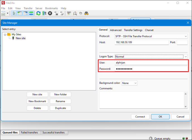Toggle remote directory tree icon

(x=26, y=13)
